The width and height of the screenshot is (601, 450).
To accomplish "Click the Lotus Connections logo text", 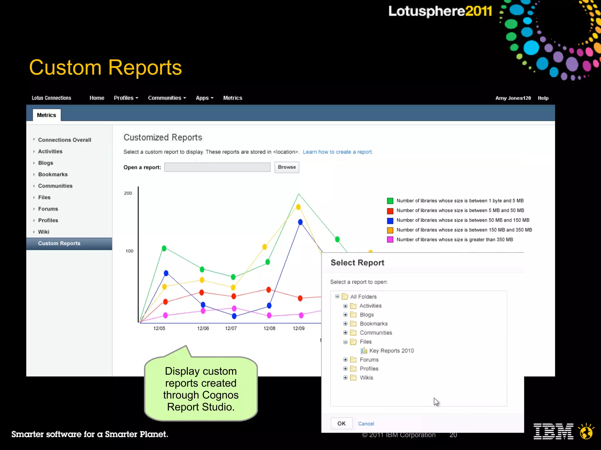I will (51, 98).
